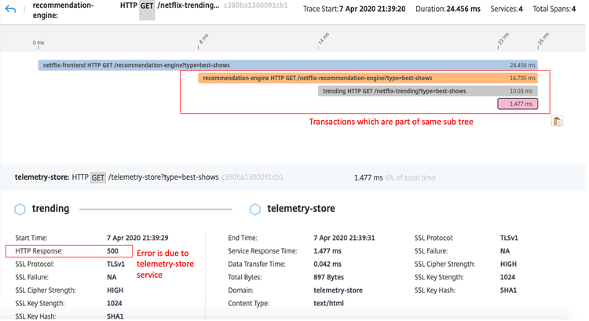Click the Start Time value 21:39:29

click(137, 238)
